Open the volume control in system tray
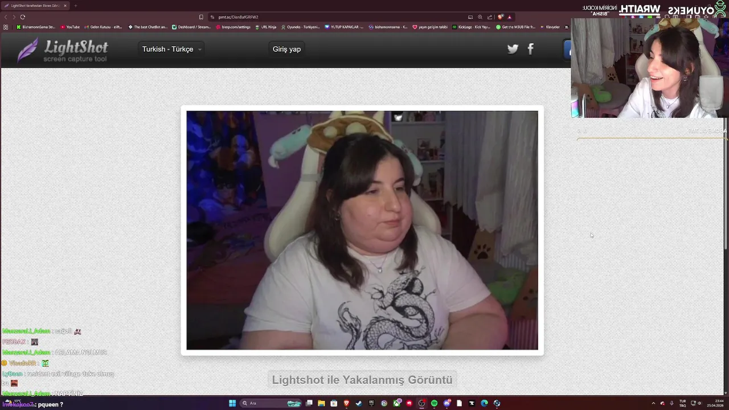This screenshot has width=729, height=410. (699, 403)
